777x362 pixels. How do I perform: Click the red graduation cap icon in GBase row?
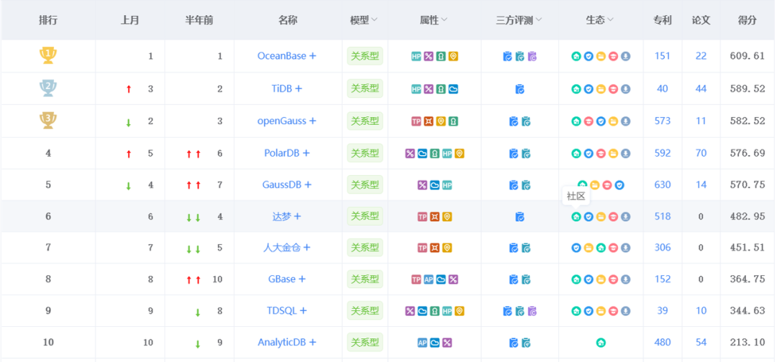coord(613,279)
